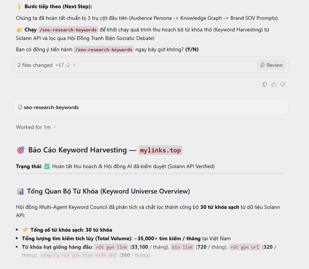The width and height of the screenshot is (309, 269).
Task: Expand the 'Worked for 1m' details
Action: (x=55, y=127)
